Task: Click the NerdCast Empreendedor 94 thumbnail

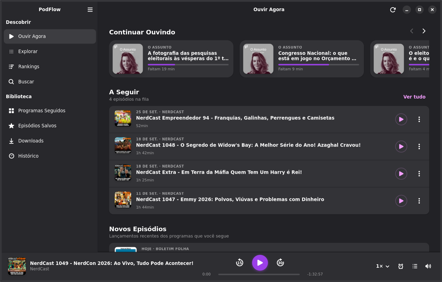Action: pyautogui.click(x=123, y=118)
